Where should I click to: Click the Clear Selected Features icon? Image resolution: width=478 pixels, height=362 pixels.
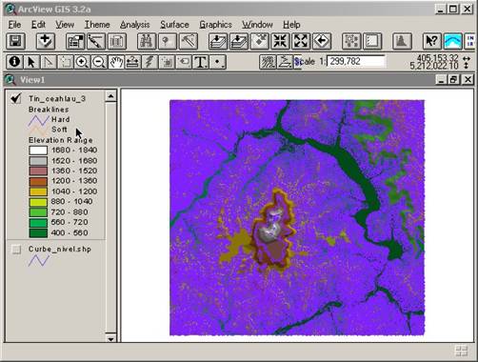pyautogui.click(x=372, y=41)
